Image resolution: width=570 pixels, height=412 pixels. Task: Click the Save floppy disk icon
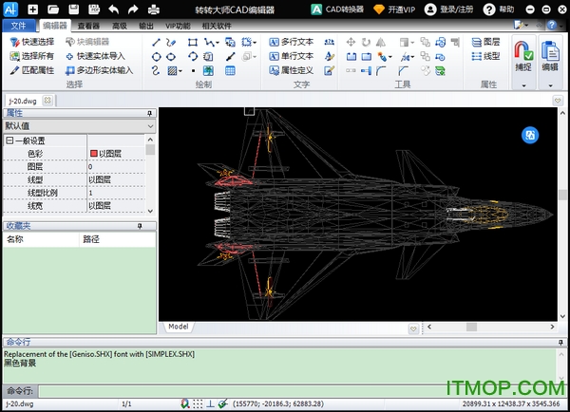pyautogui.click(x=73, y=9)
